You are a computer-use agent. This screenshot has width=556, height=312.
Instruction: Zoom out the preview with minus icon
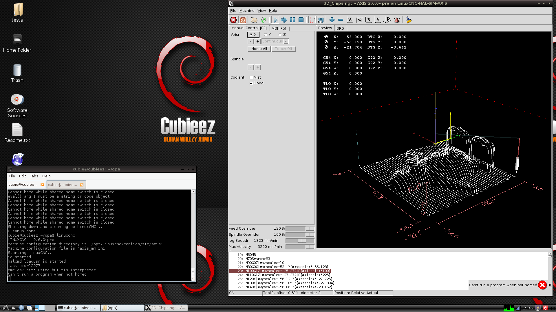pyautogui.click(x=341, y=20)
